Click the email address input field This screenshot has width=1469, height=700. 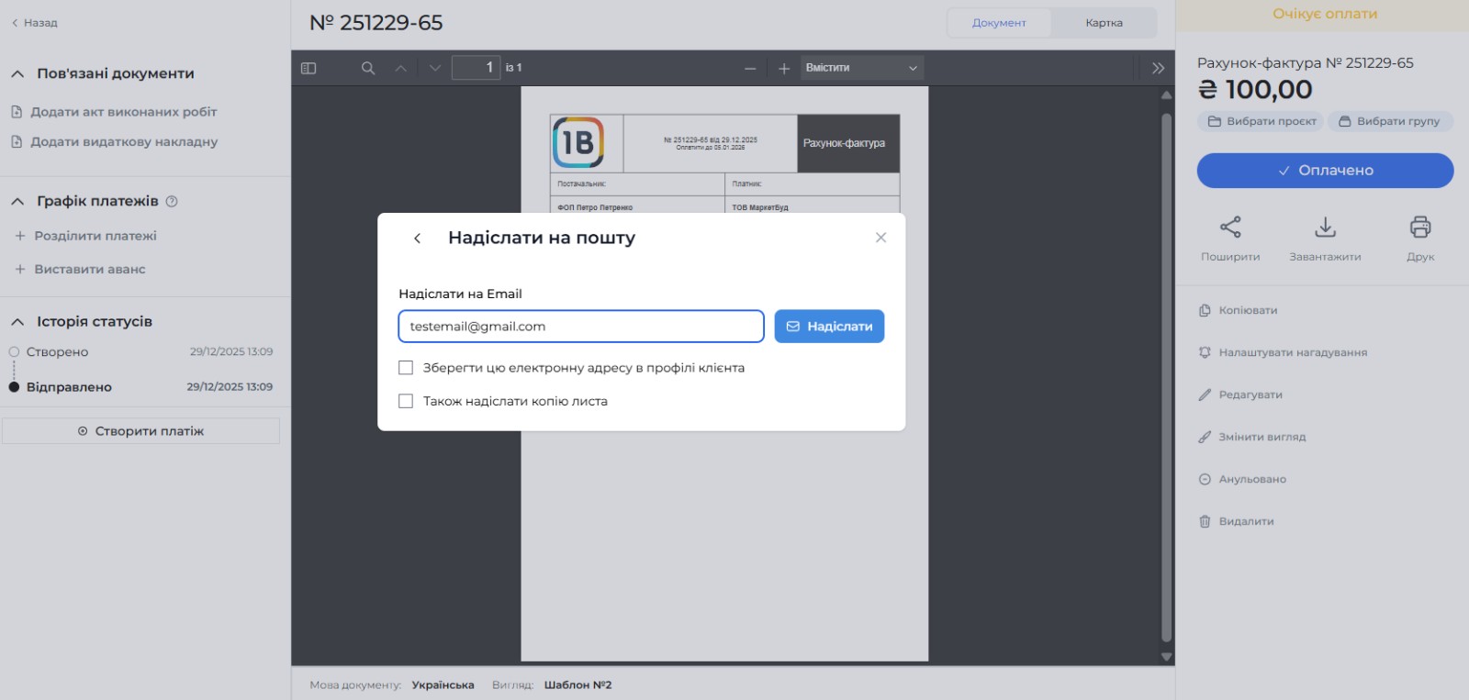(x=580, y=327)
